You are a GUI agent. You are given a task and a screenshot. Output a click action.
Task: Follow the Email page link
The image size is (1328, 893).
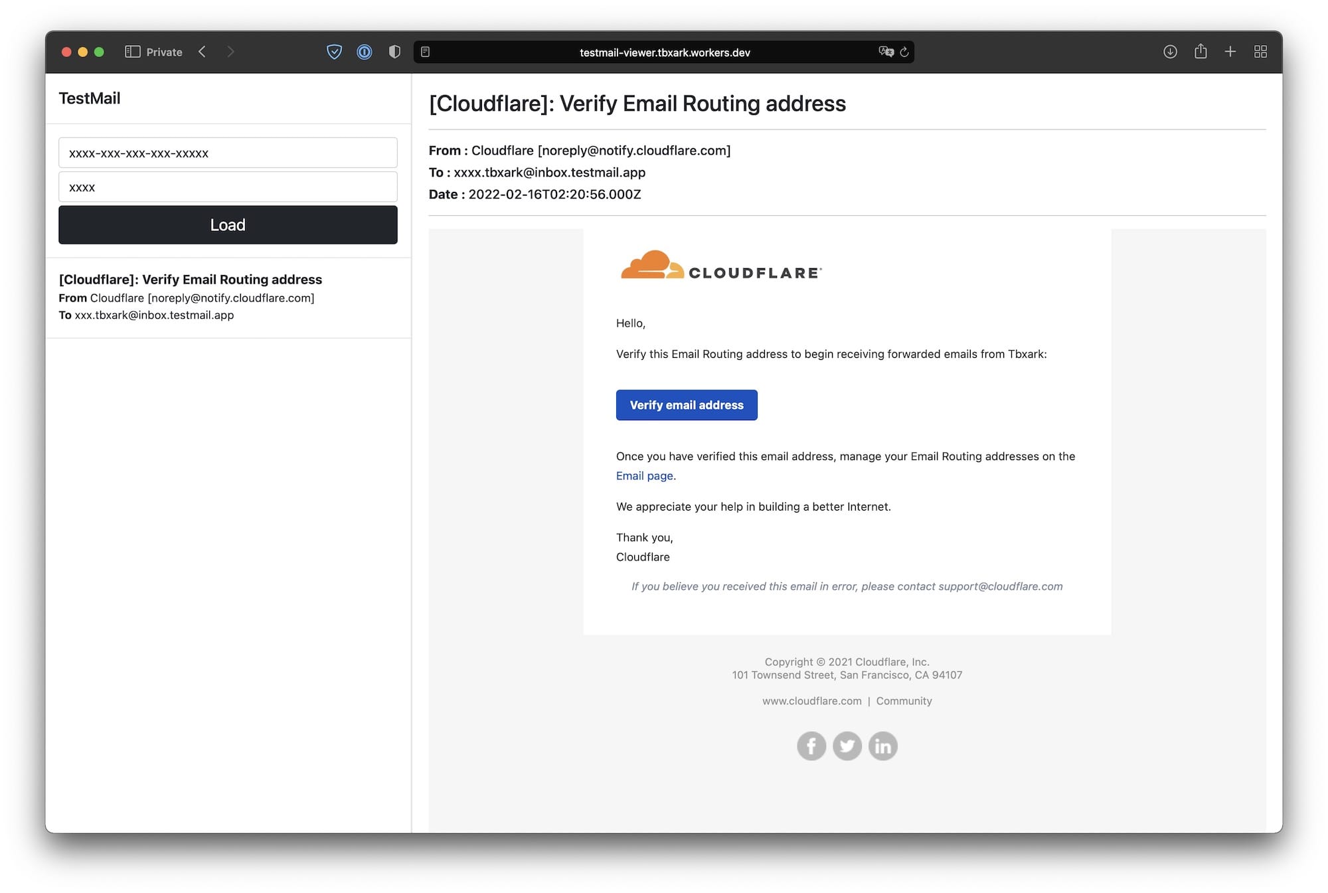pos(644,476)
